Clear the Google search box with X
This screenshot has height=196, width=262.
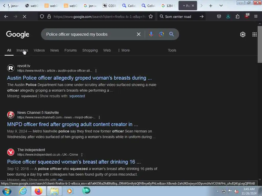[138, 34]
